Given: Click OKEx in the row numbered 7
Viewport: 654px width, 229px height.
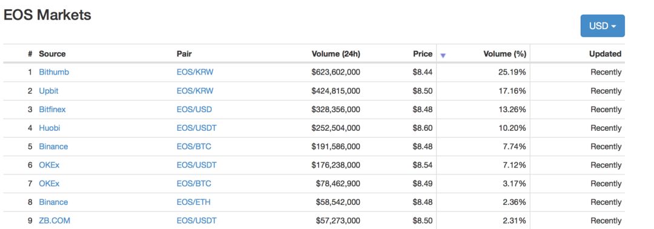Looking at the screenshot, I should (49, 184).
